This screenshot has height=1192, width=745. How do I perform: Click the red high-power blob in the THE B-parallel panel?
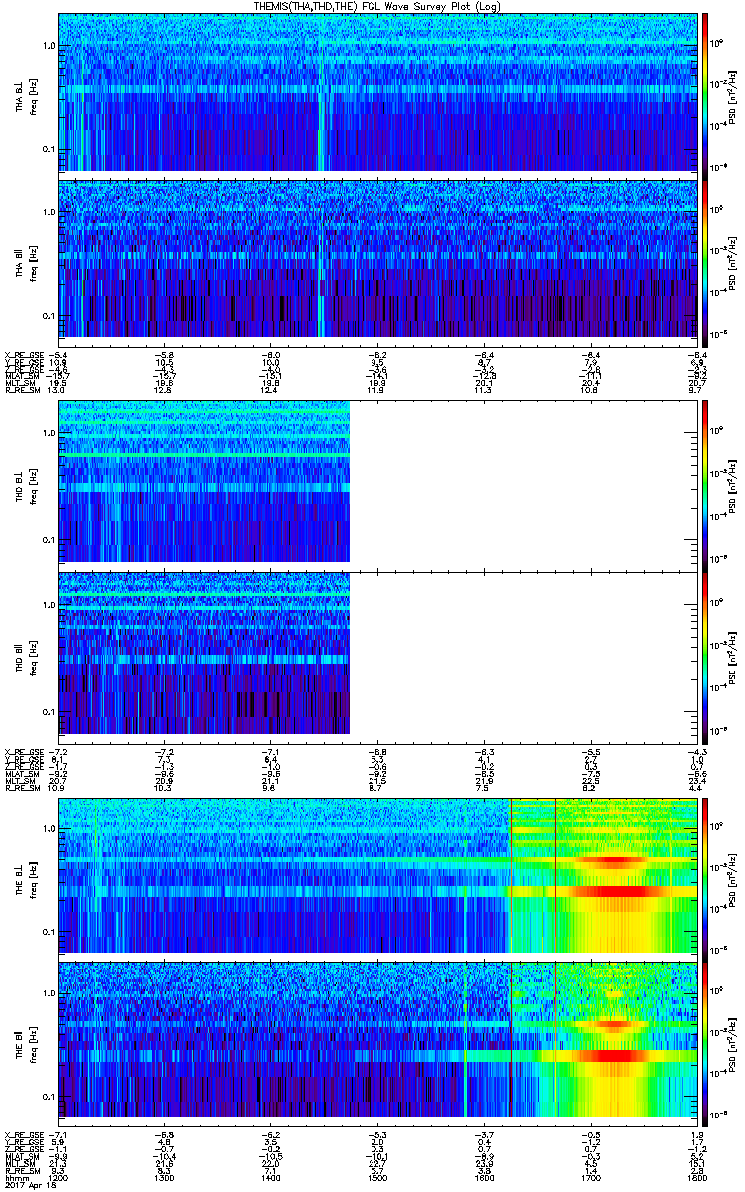pyautogui.click(x=611, y=1057)
